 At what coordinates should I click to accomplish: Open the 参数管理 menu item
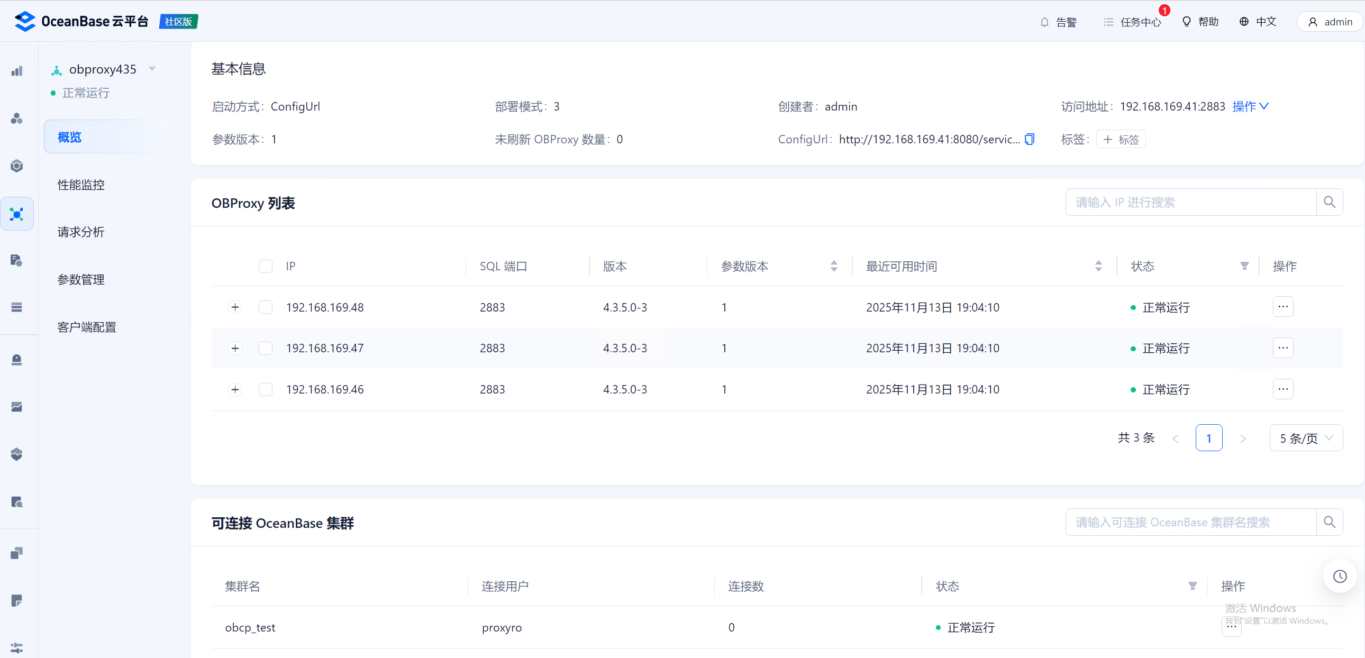[x=81, y=280]
